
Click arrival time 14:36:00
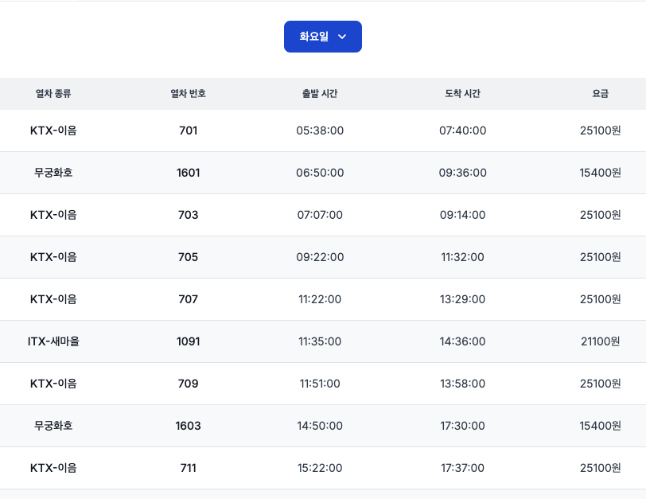click(463, 341)
